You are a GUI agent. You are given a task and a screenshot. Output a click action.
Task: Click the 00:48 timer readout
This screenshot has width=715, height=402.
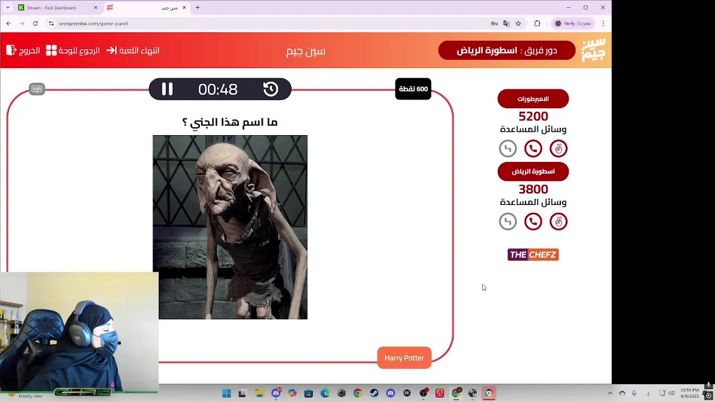[218, 89]
